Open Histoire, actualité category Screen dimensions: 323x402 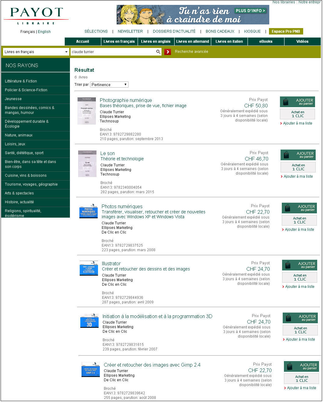(35, 202)
